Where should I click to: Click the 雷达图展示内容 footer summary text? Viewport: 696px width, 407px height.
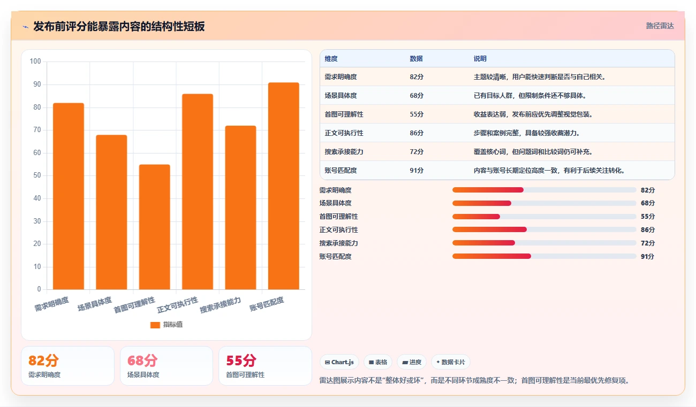click(x=474, y=380)
